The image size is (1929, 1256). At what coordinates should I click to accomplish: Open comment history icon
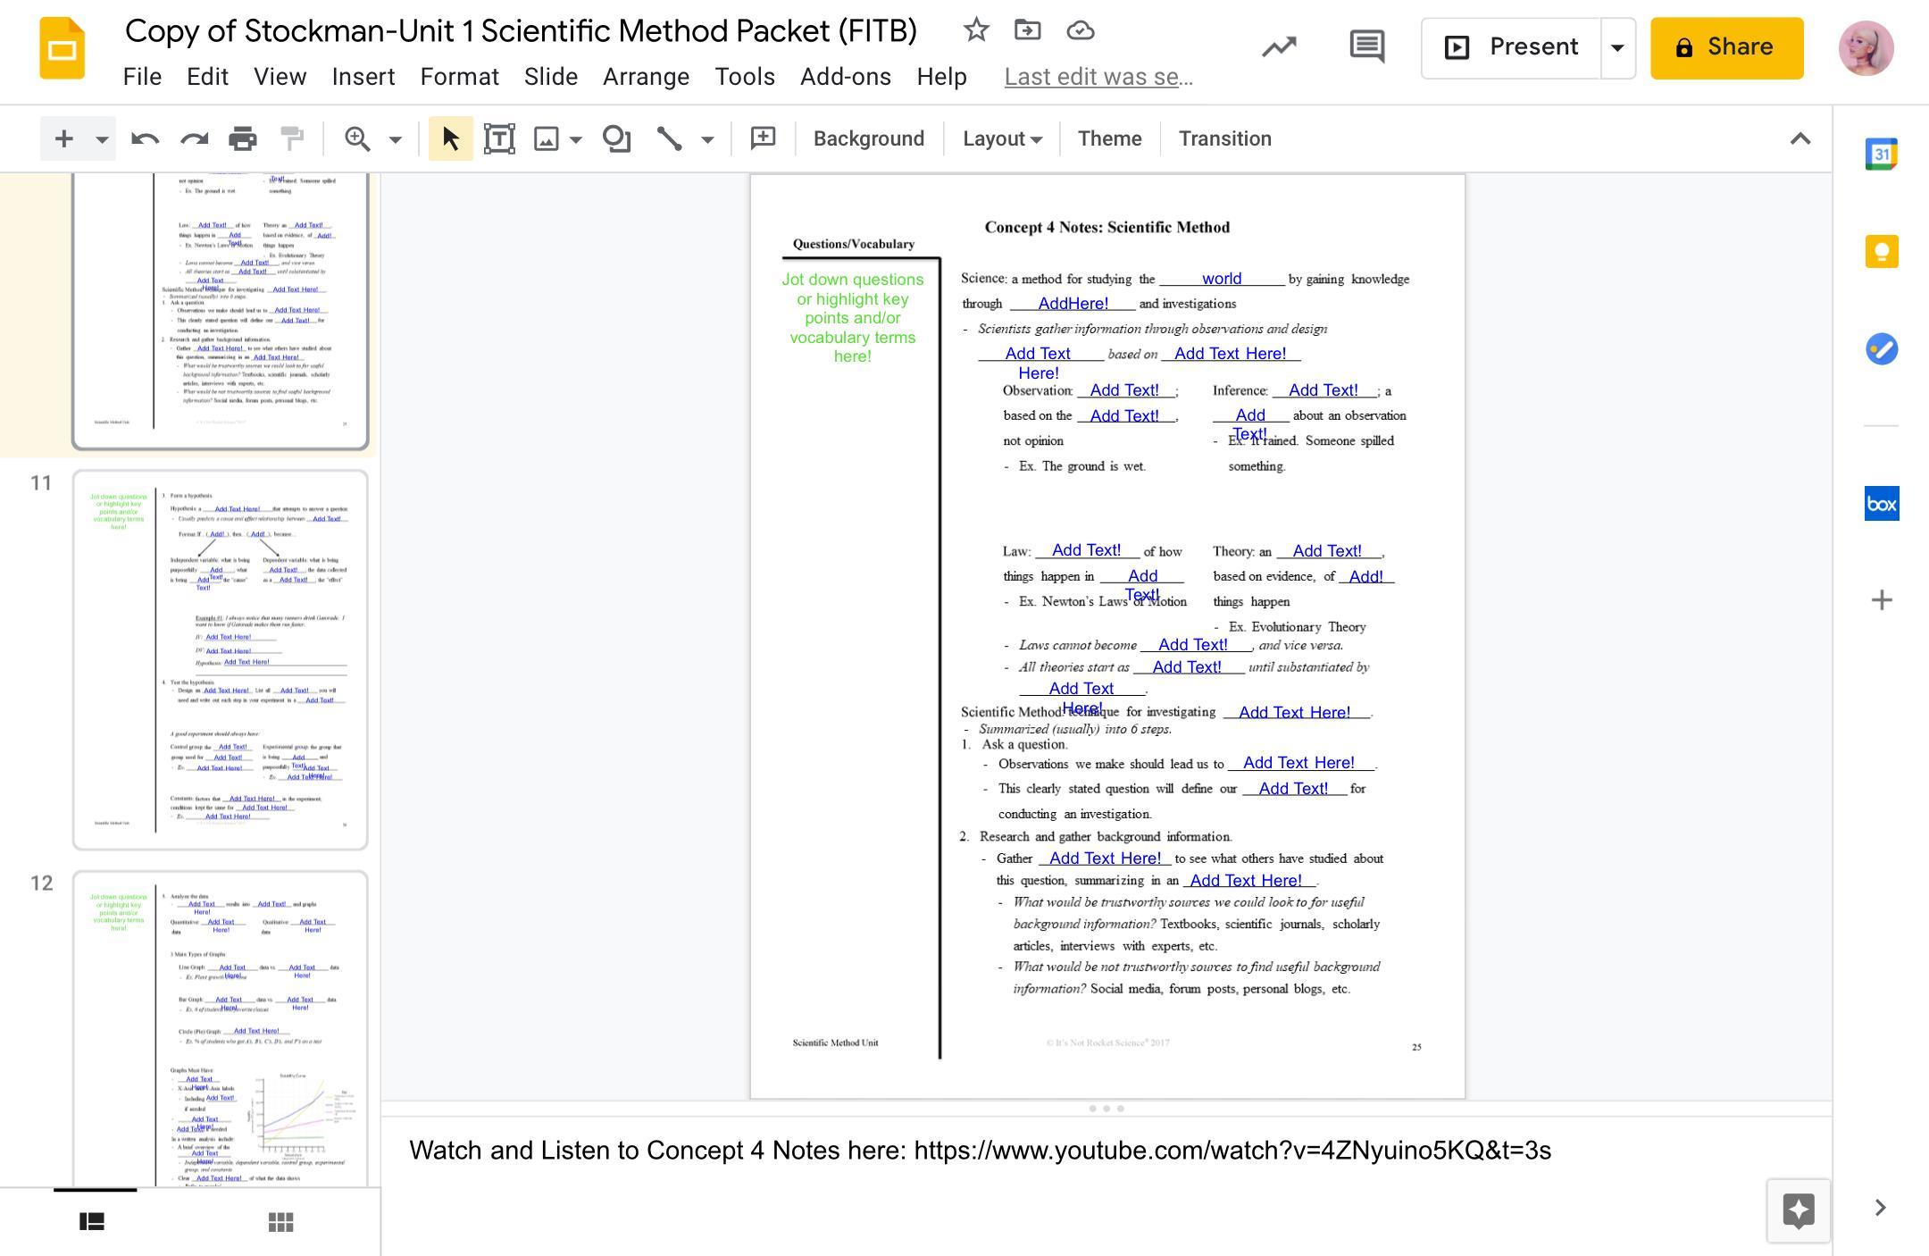click(x=1366, y=46)
